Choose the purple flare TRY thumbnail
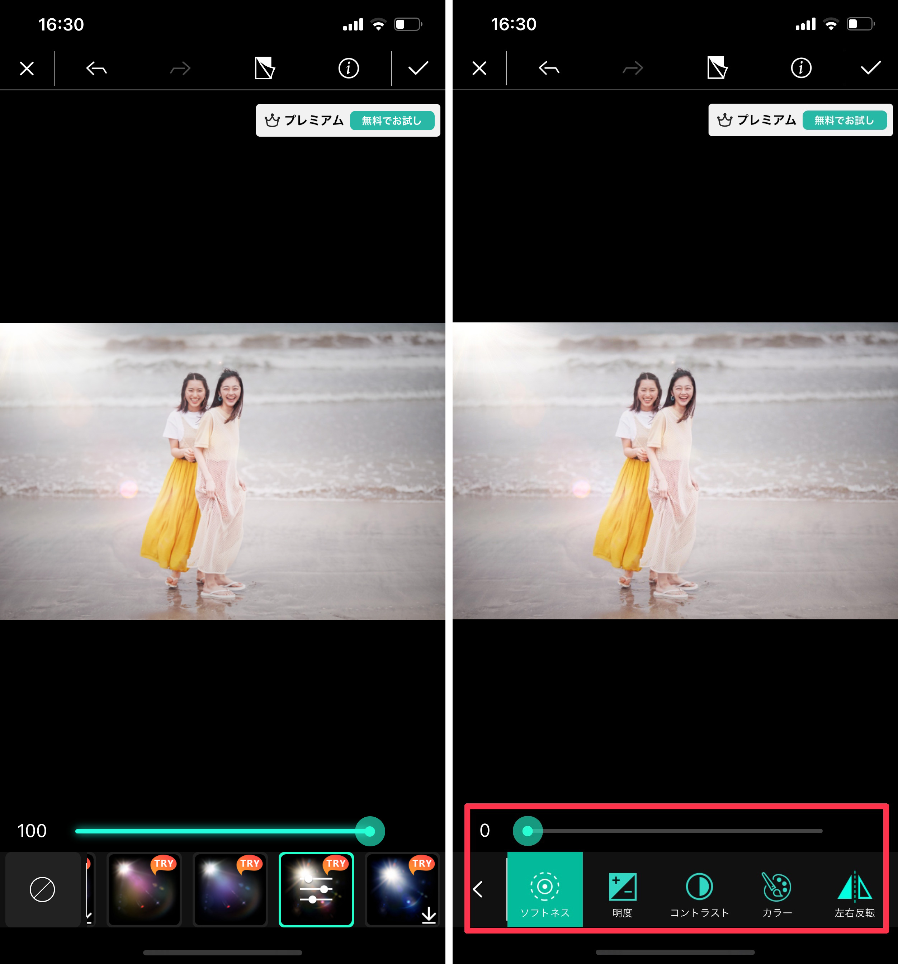Image resolution: width=898 pixels, height=964 pixels. click(x=230, y=889)
